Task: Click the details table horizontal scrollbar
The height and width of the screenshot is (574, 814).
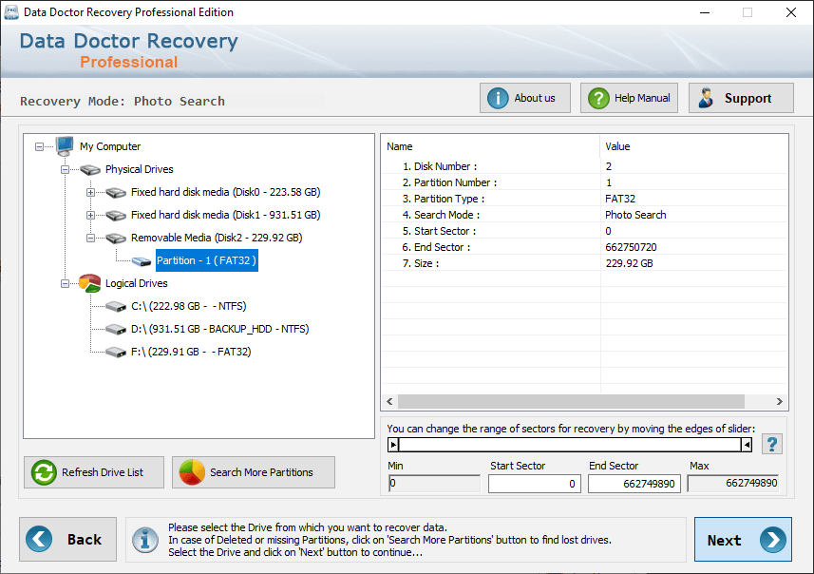Action: coord(571,402)
